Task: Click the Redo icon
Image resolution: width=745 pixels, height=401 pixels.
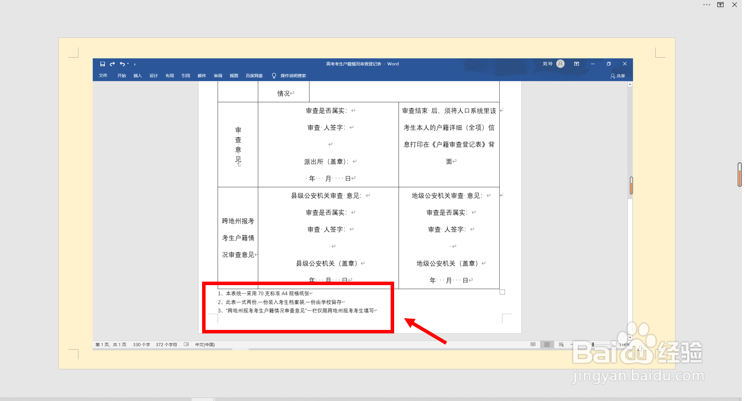Action: click(112, 64)
